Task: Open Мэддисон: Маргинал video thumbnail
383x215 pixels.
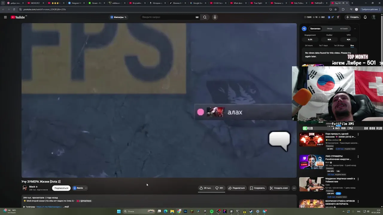Action: (311, 184)
